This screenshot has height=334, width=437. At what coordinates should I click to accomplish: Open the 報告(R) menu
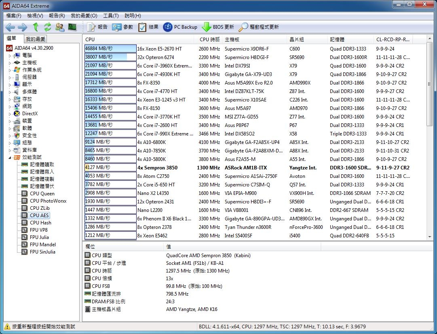click(57, 16)
